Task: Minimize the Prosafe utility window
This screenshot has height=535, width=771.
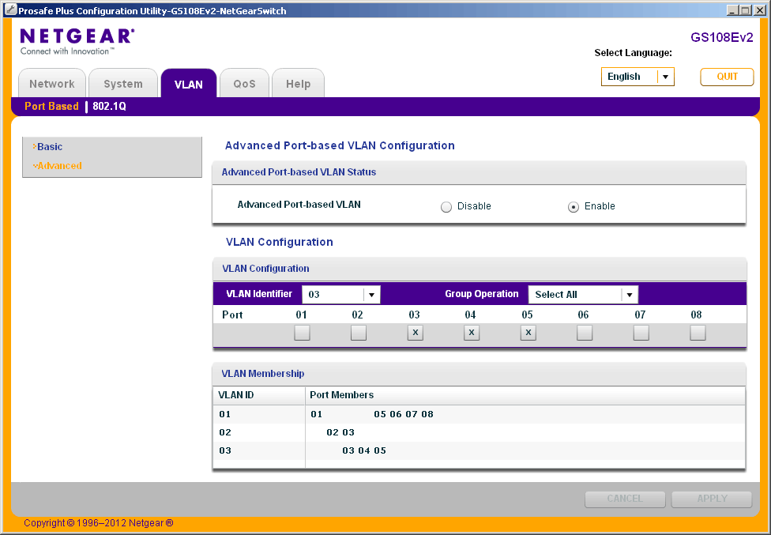Action: (x=732, y=9)
